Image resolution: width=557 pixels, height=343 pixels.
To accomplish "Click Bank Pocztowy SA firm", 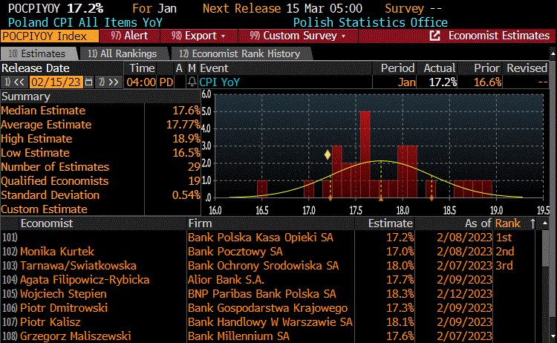I will (x=235, y=252).
